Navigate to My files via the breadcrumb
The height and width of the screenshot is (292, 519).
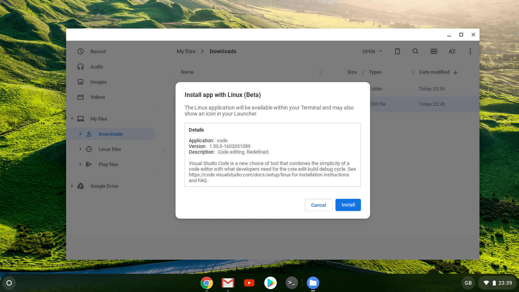(x=186, y=51)
